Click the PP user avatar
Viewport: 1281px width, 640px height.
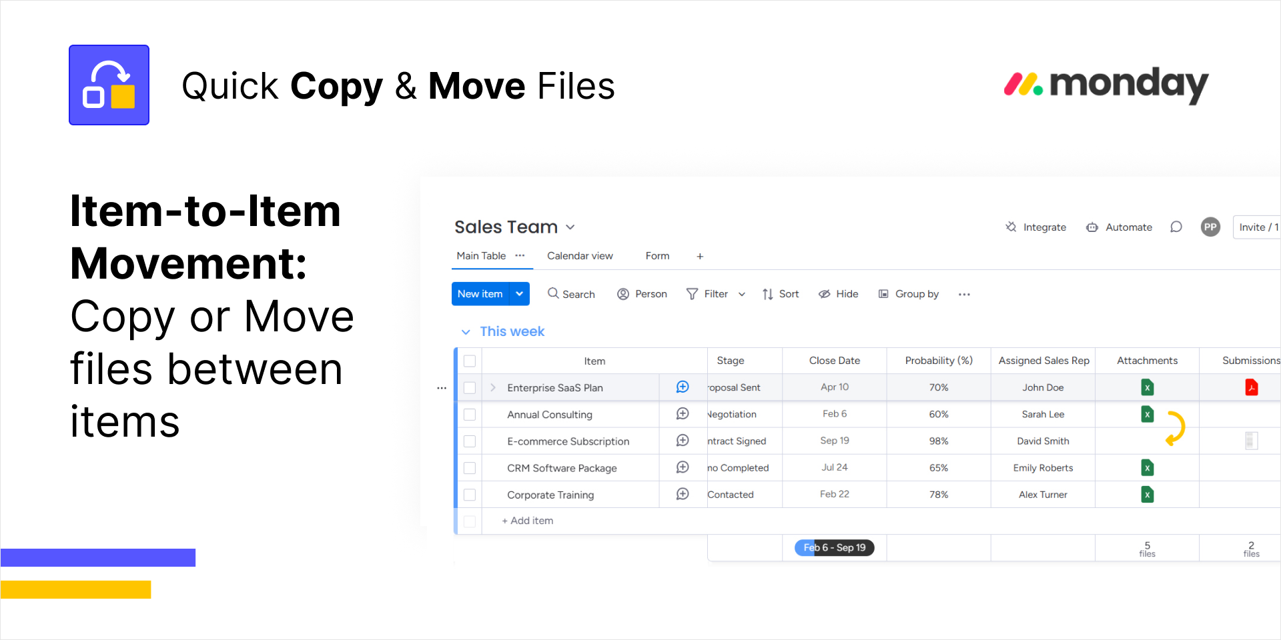(1210, 227)
